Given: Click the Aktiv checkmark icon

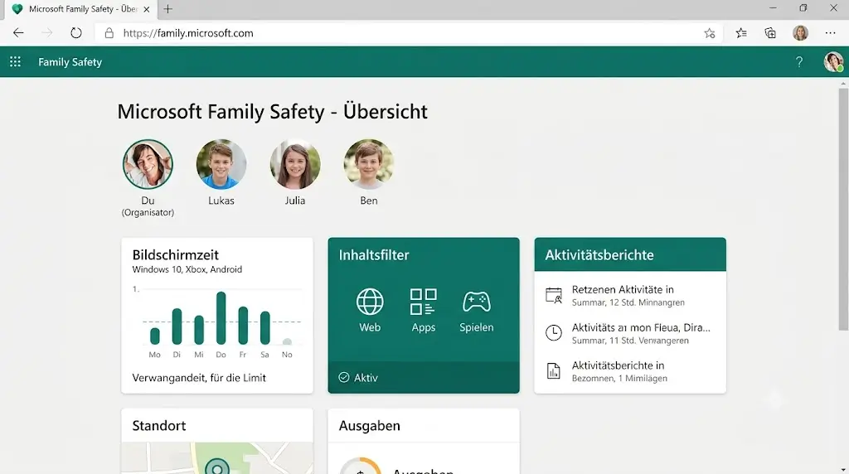Looking at the screenshot, I should pos(344,377).
